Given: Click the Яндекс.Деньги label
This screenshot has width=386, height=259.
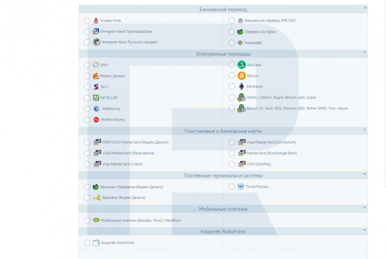Looking at the screenshot, I should click(112, 76).
